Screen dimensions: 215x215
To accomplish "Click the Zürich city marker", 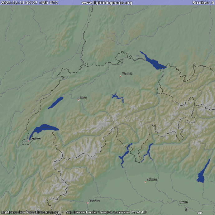I will [x=121, y=76].
